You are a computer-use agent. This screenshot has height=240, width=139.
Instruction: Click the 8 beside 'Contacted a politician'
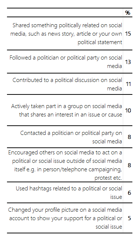129,137
